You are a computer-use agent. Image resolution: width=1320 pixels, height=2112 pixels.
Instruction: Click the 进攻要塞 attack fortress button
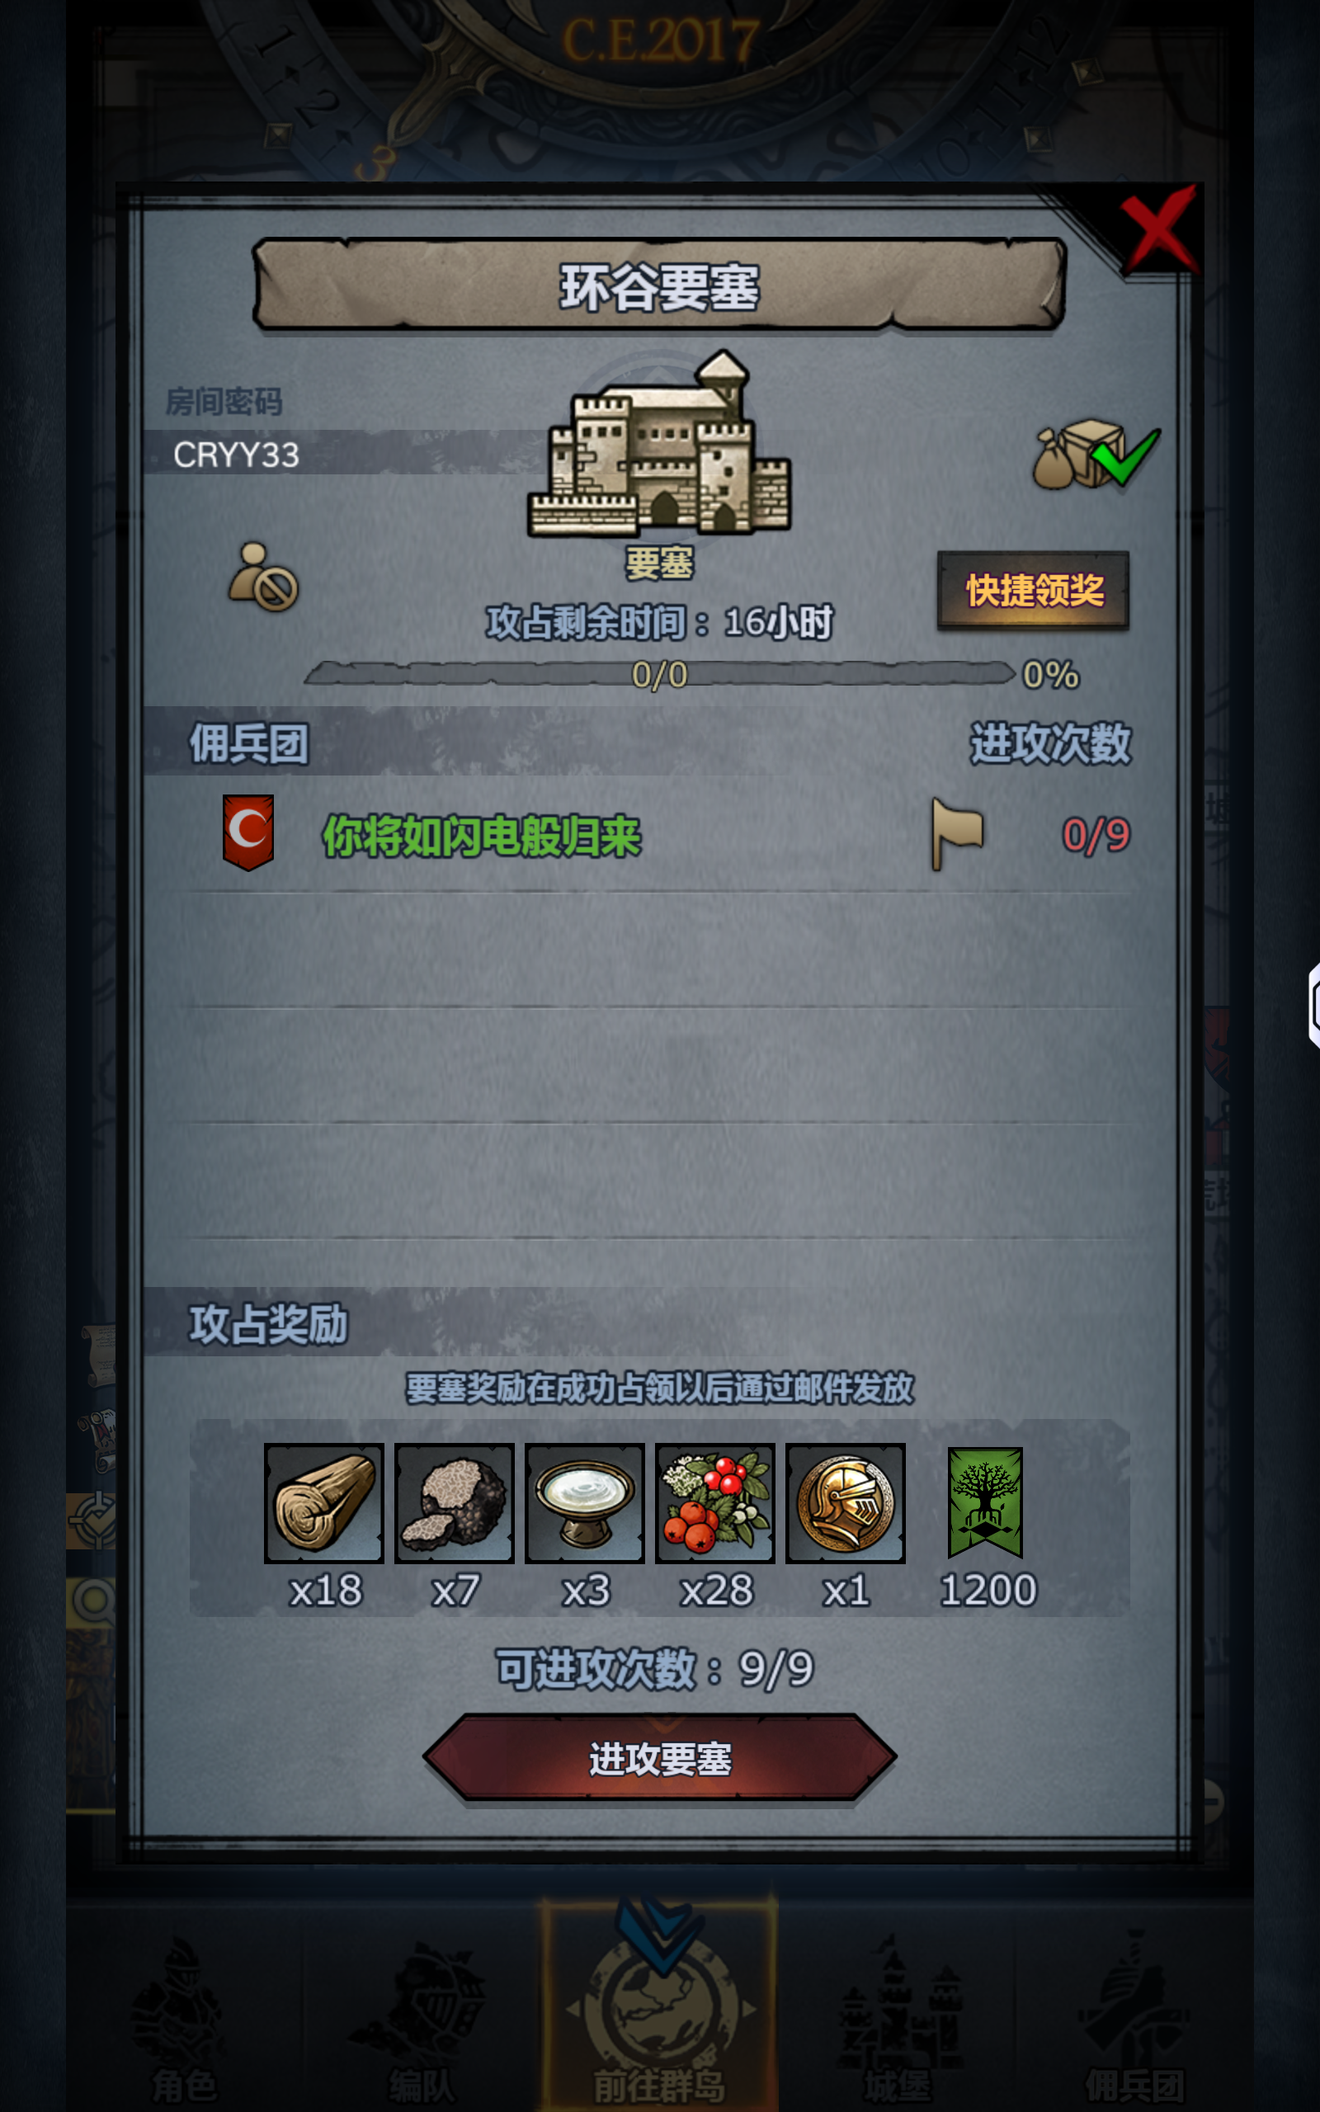point(660,1758)
